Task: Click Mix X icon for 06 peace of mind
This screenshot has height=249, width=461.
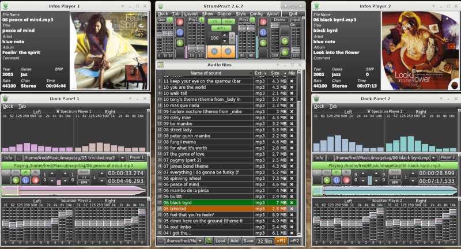Action: (x=292, y=184)
